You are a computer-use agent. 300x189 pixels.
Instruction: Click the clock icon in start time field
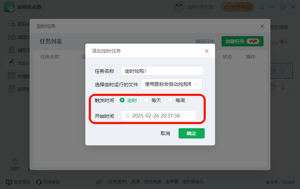click(x=127, y=116)
